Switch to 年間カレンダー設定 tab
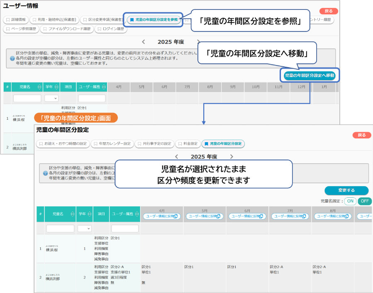The height and width of the screenshot is (293, 373). point(113,144)
